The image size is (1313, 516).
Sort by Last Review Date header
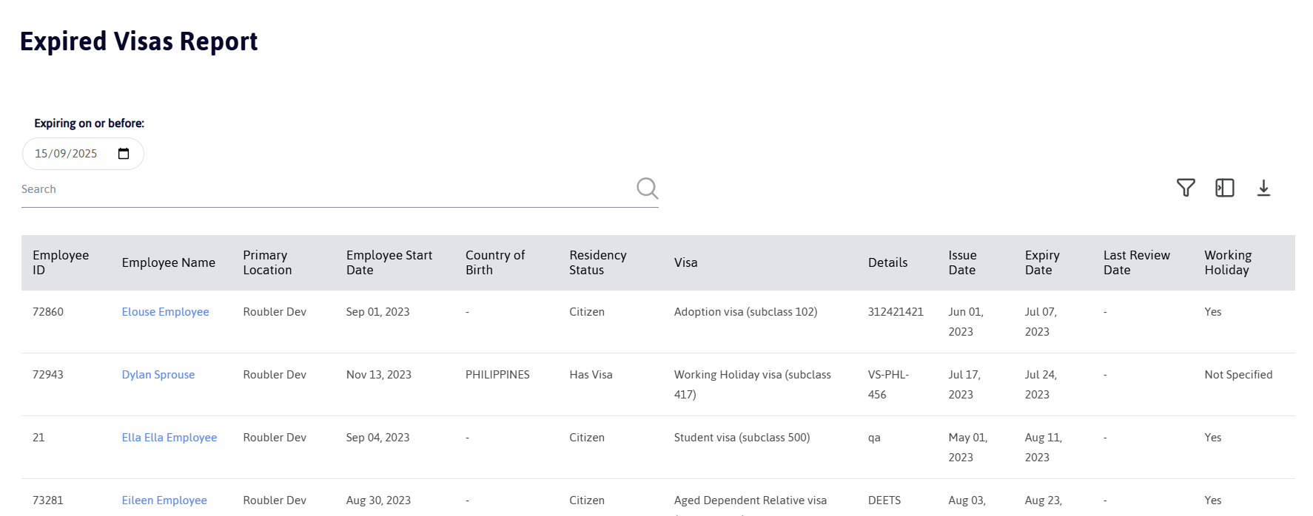[x=1137, y=262]
